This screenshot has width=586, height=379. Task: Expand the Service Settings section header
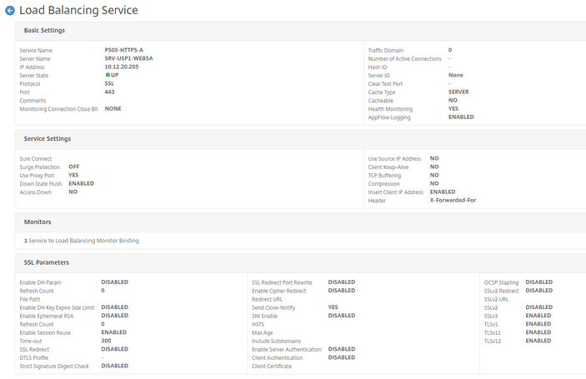[47, 138]
